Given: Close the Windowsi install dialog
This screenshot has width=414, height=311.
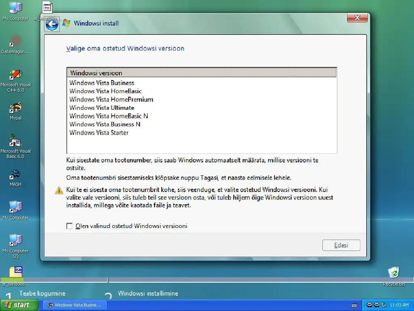Looking at the screenshot, I should click(357, 18).
